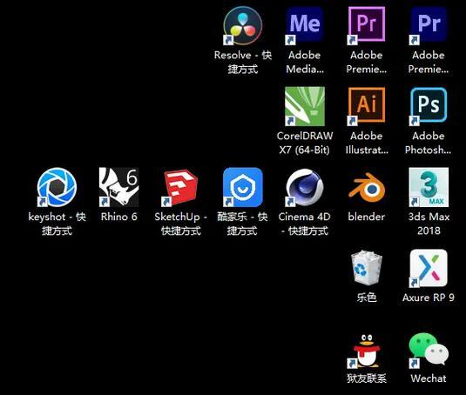Open the DaVinci Resolve shortcut icon
This screenshot has height=395, width=466.
tap(243, 26)
